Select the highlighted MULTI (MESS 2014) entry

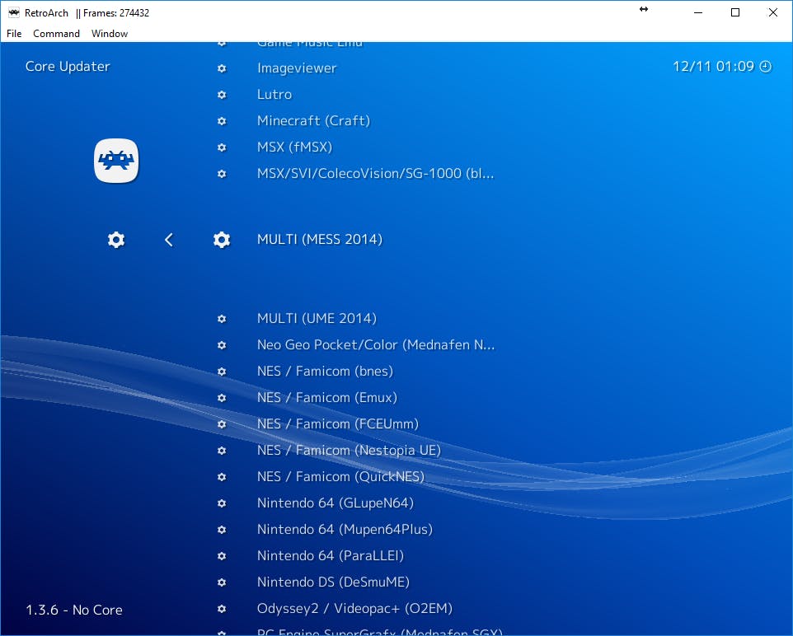pos(320,239)
